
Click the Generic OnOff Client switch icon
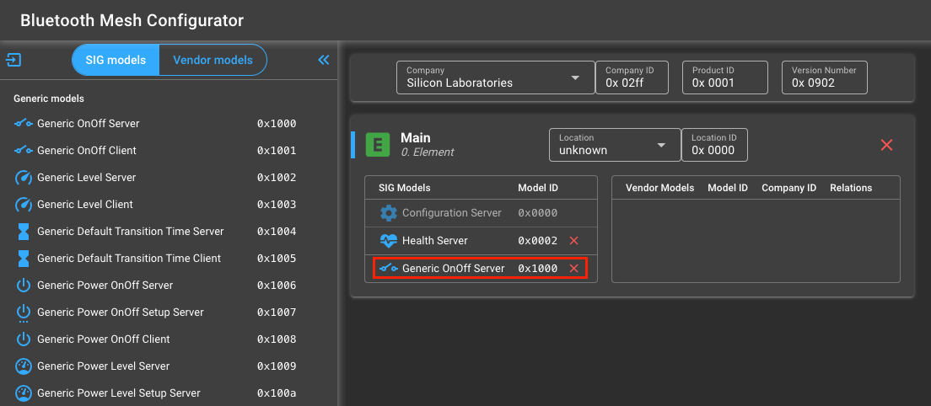(x=23, y=151)
